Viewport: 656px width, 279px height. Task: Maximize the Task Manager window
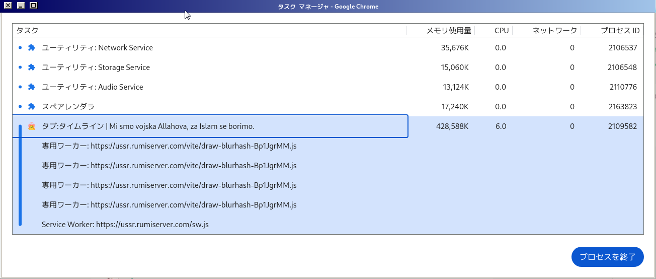[33, 6]
